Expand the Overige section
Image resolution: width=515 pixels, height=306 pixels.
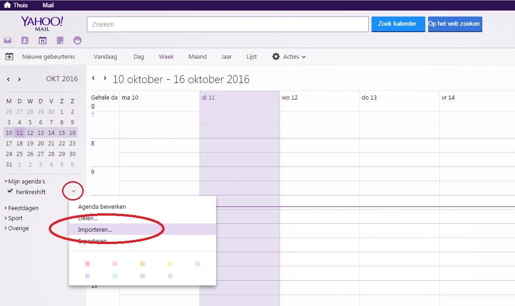pyautogui.click(x=17, y=228)
